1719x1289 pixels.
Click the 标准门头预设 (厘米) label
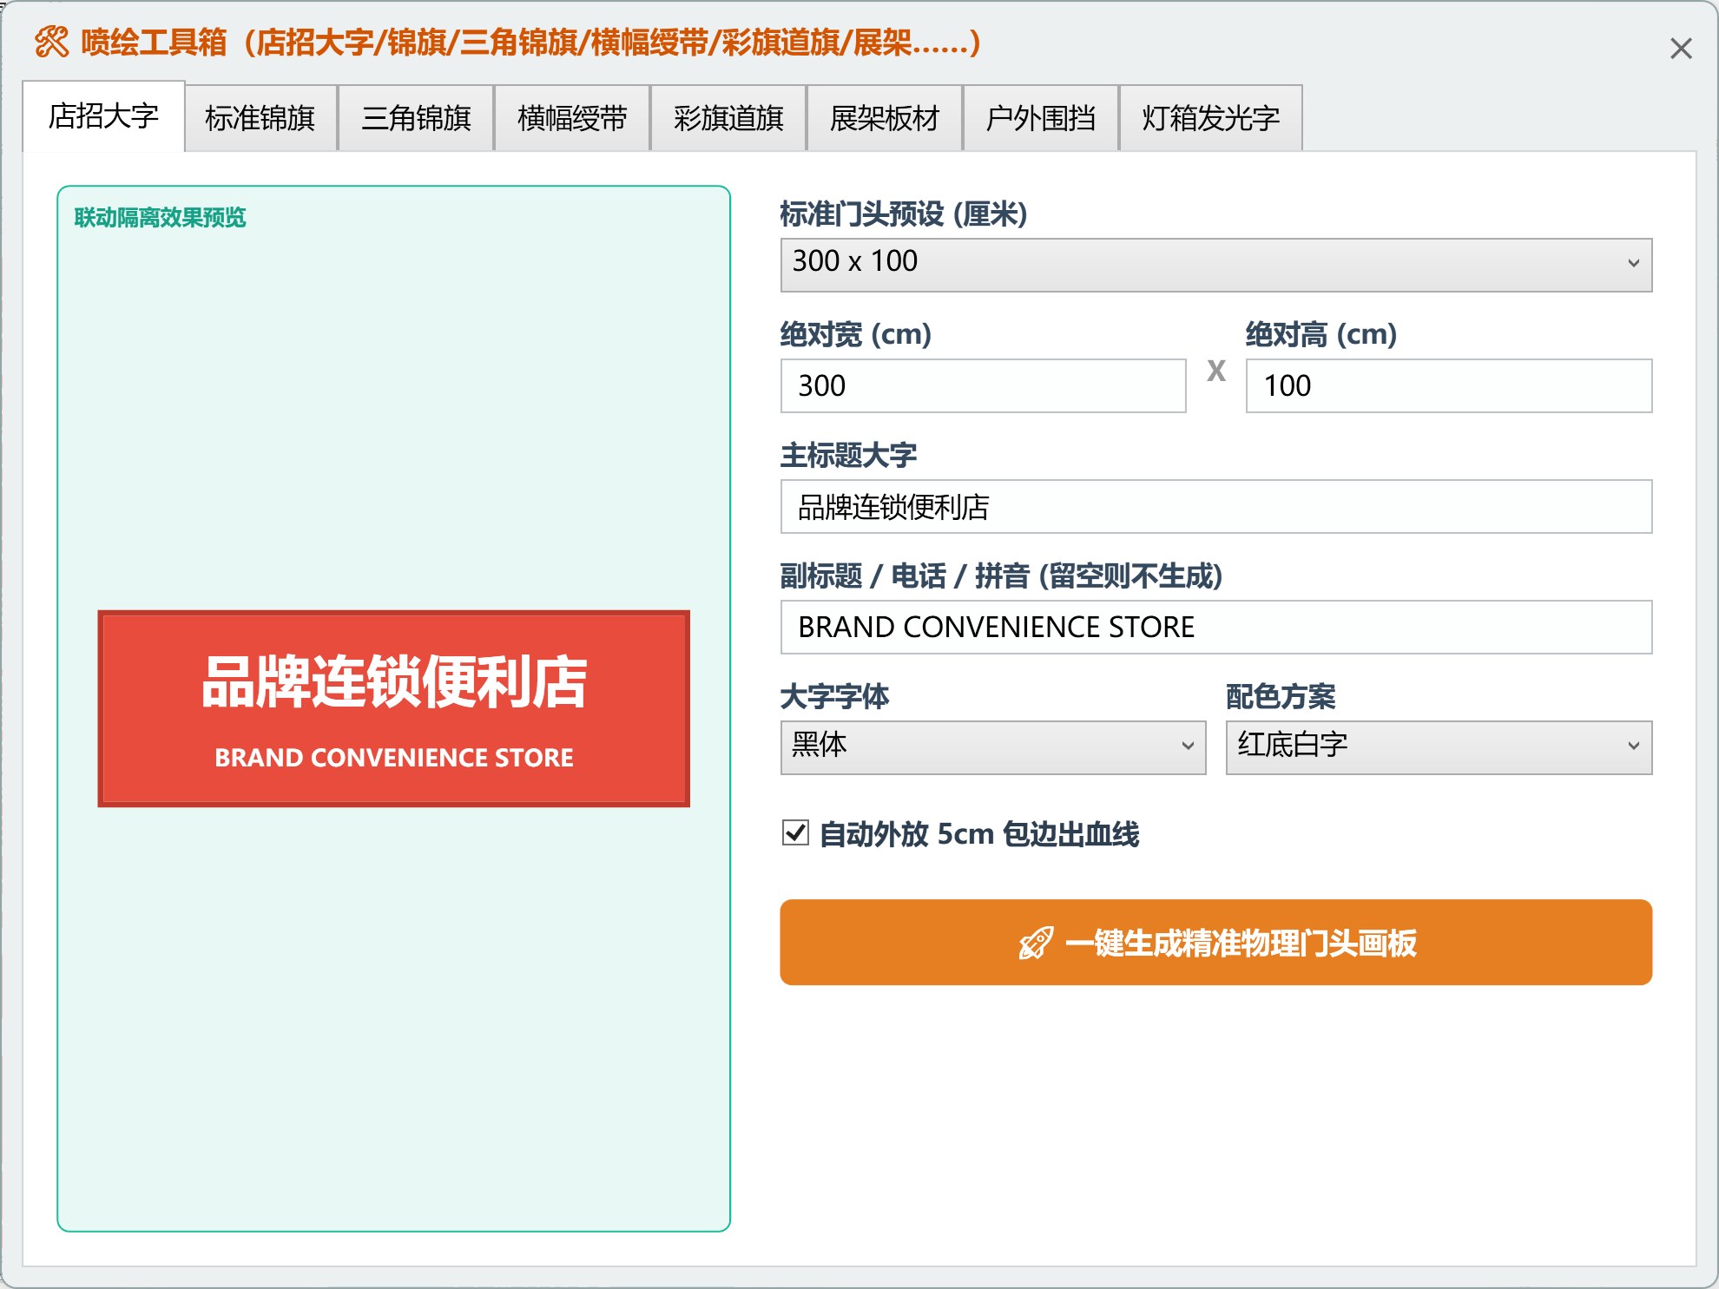pyautogui.click(x=903, y=214)
